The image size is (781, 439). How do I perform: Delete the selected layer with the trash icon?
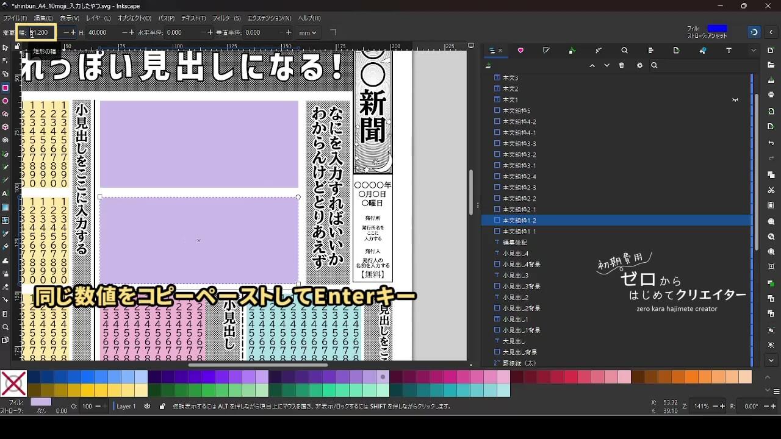tap(622, 65)
